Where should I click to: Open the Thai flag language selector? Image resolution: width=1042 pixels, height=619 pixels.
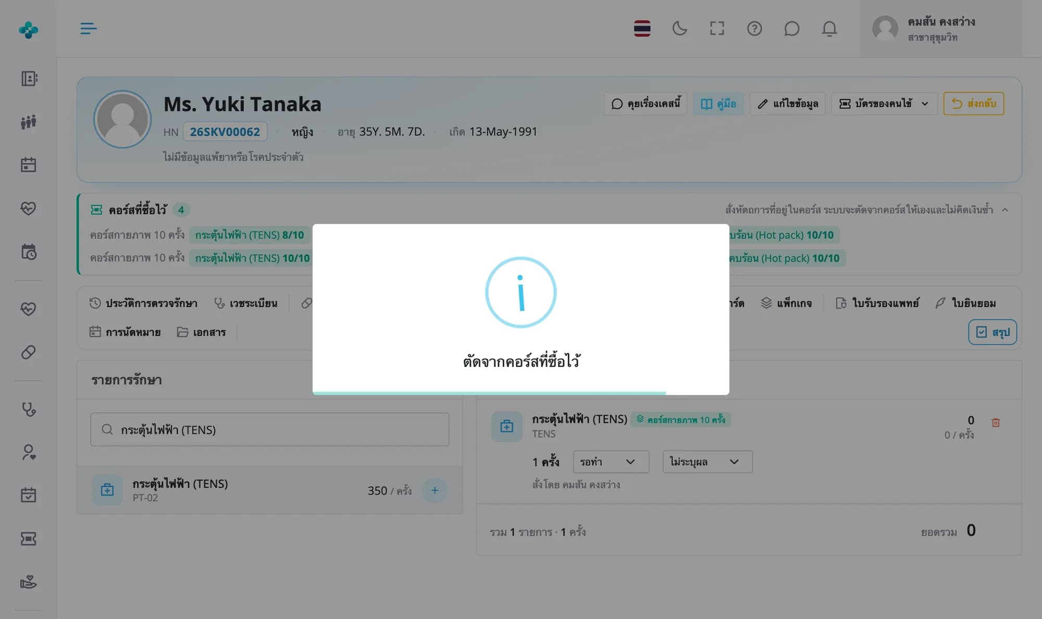642,28
